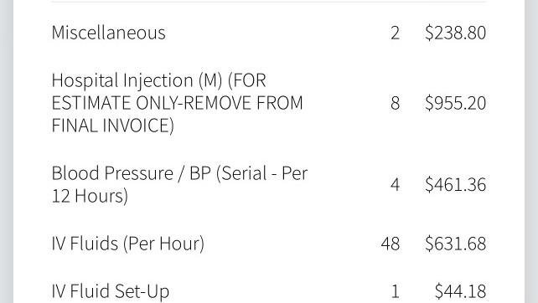Select "FINAL INVOICE)" text
538x303 pixels.
(113, 126)
